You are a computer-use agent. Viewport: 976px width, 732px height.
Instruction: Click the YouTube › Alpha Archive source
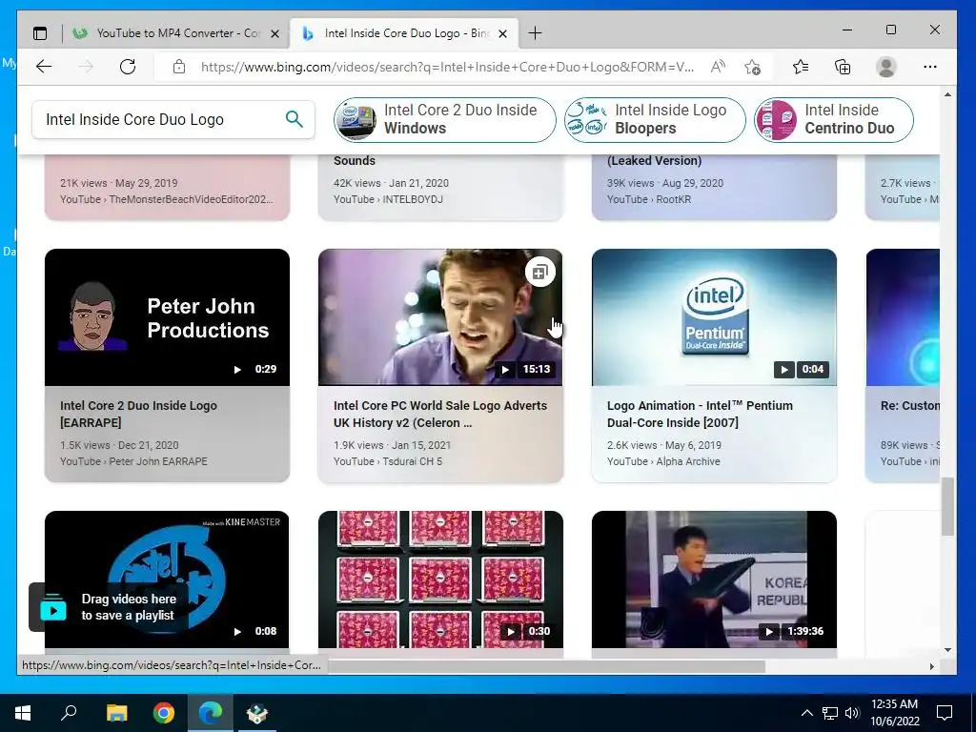coord(663,461)
